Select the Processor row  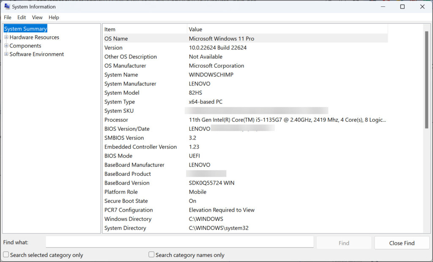(x=245, y=120)
